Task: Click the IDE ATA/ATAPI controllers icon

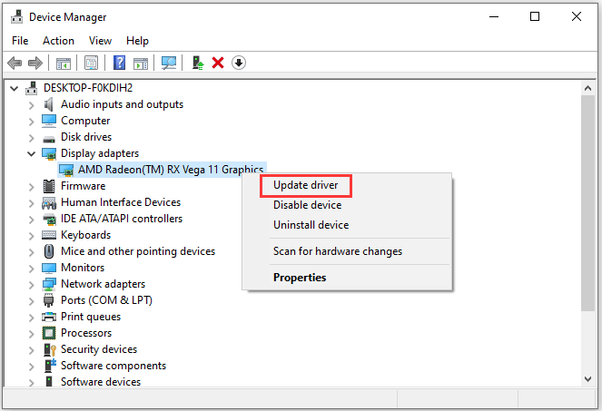Action: (49, 220)
